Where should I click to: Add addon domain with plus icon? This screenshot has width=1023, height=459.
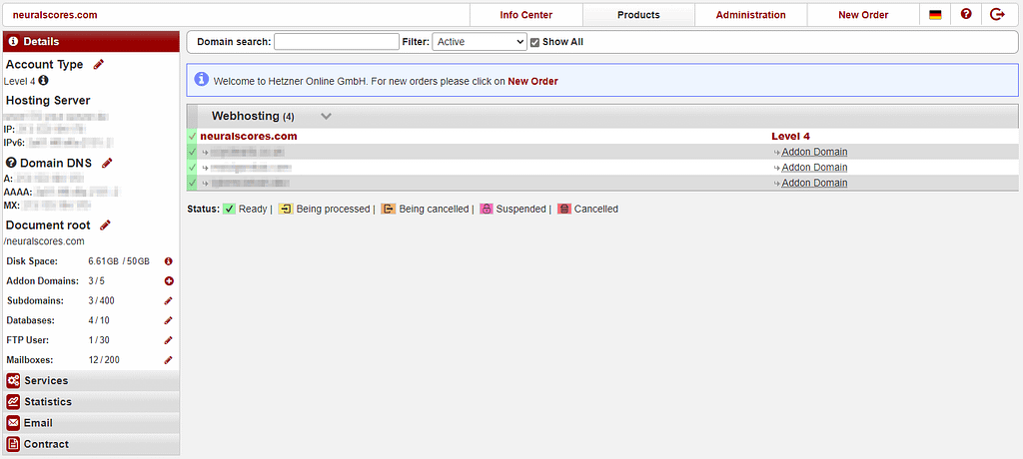169,281
